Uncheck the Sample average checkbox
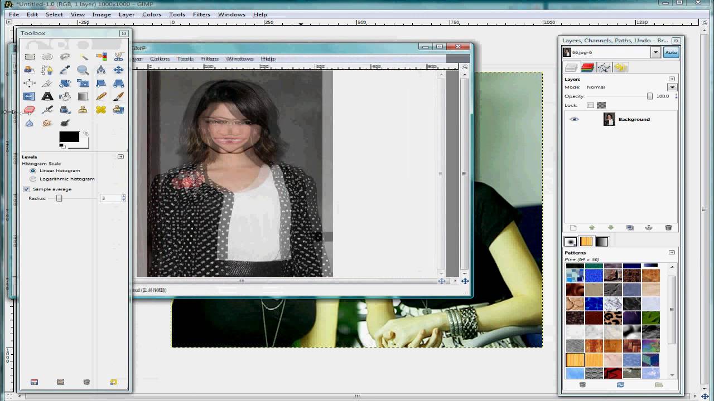Screen dimensions: 714x401 (x=26, y=189)
